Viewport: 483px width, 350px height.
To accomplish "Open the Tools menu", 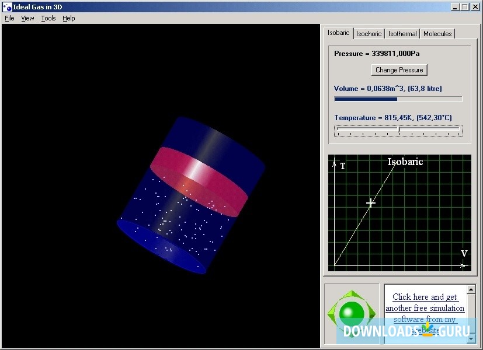I will (x=48, y=18).
